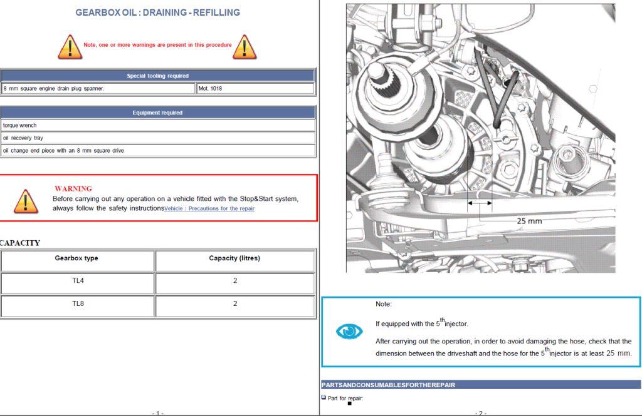642x416 pixels.
Task: Select the 'Special tooling required' table header
Action: click(x=157, y=76)
